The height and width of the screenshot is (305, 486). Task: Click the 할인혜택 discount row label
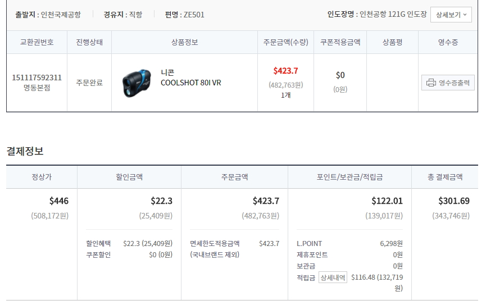tap(98, 244)
